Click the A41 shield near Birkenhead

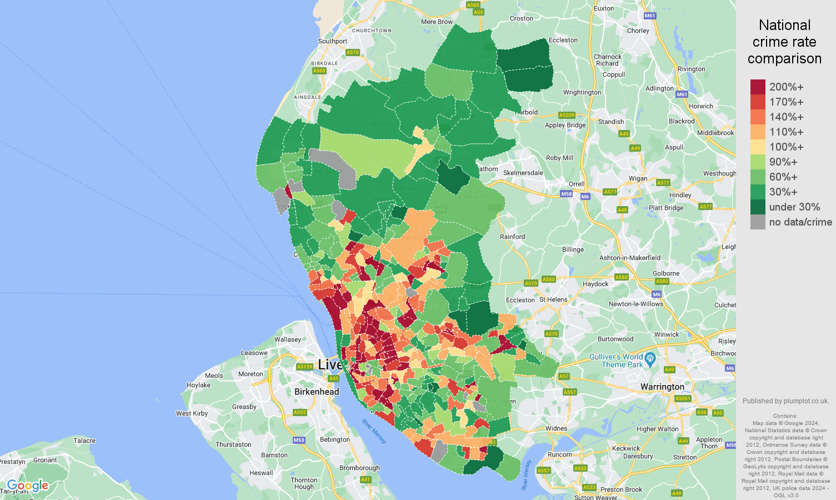pyautogui.click(x=333, y=378)
